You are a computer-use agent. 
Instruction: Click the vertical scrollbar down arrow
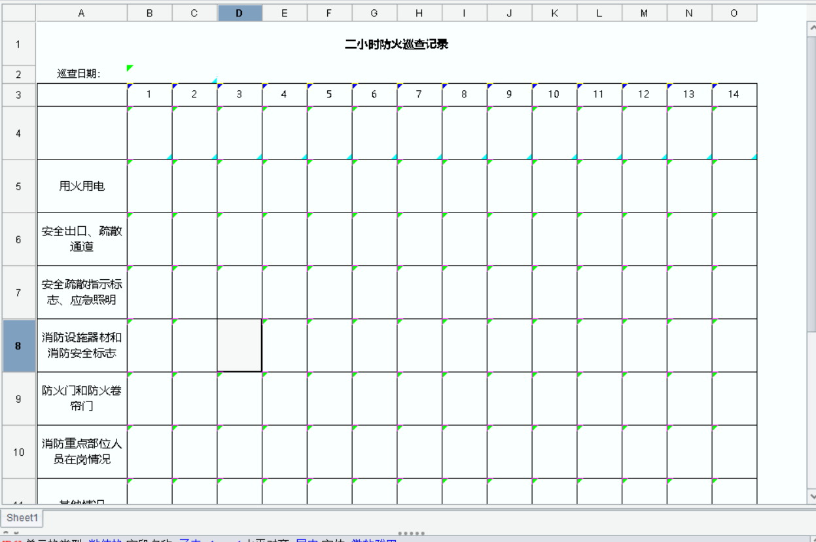click(812, 496)
